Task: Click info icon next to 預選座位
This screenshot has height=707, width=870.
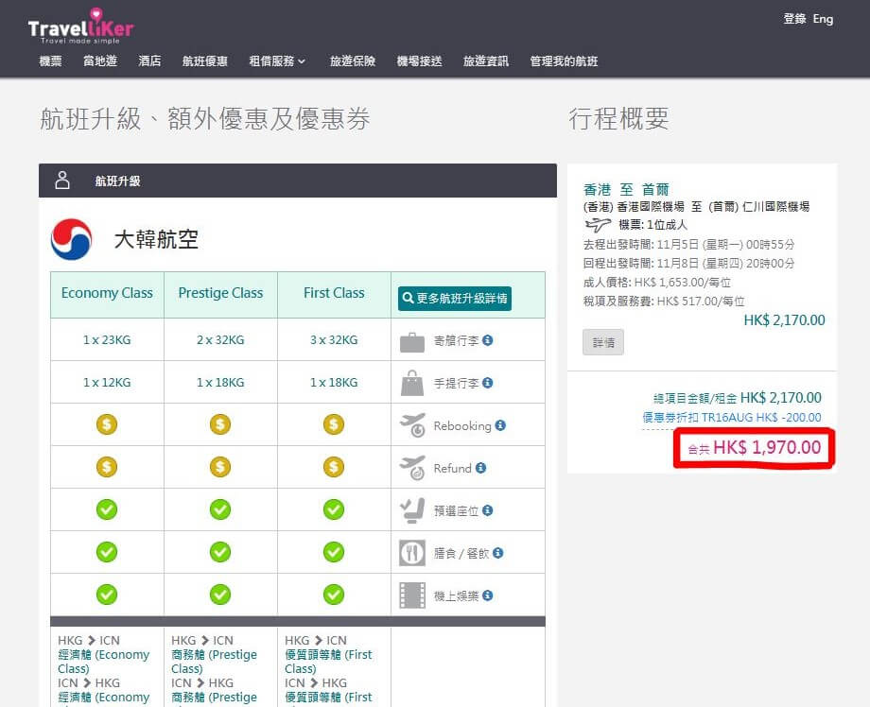Action: tap(487, 510)
